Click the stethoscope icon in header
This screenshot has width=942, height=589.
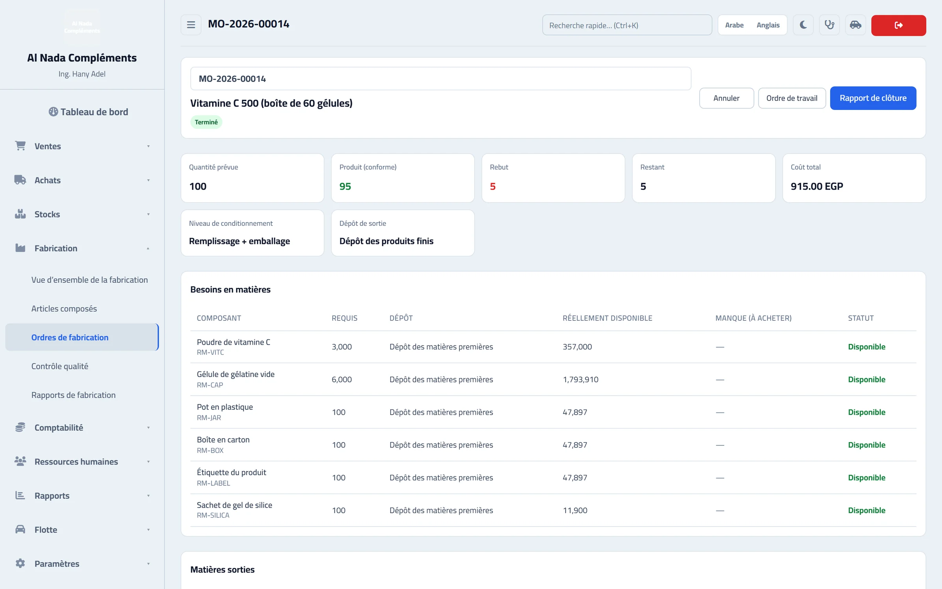tap(829, 25)
